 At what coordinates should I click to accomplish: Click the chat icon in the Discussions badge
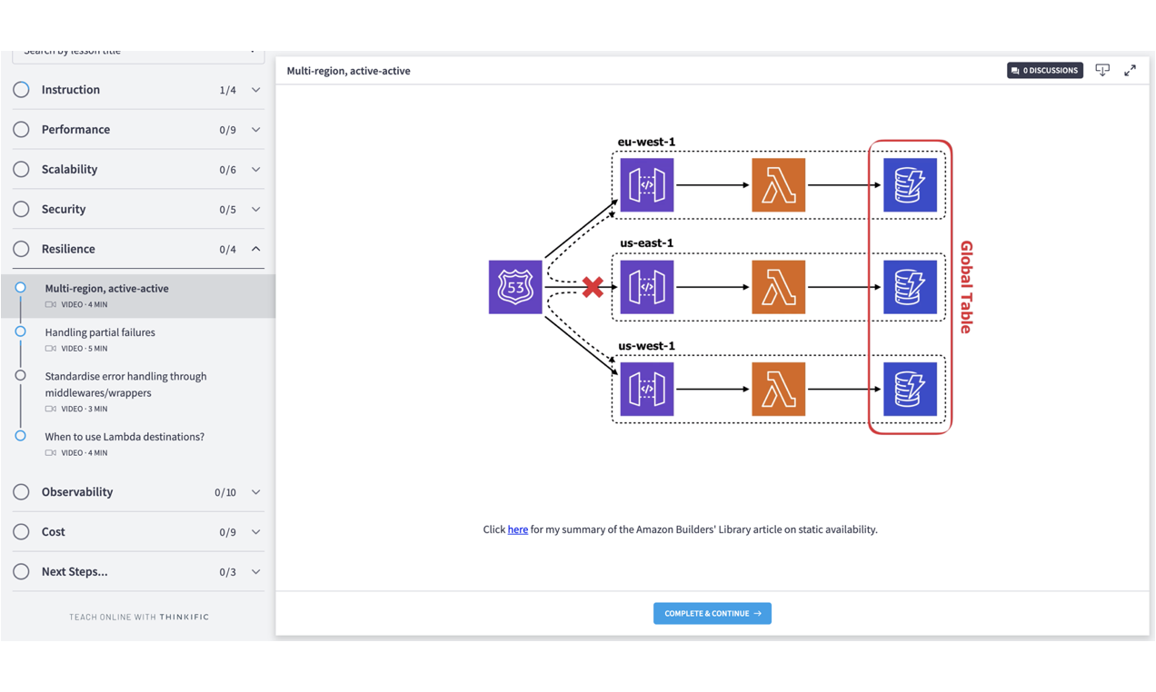click(x=1014, y=70)
